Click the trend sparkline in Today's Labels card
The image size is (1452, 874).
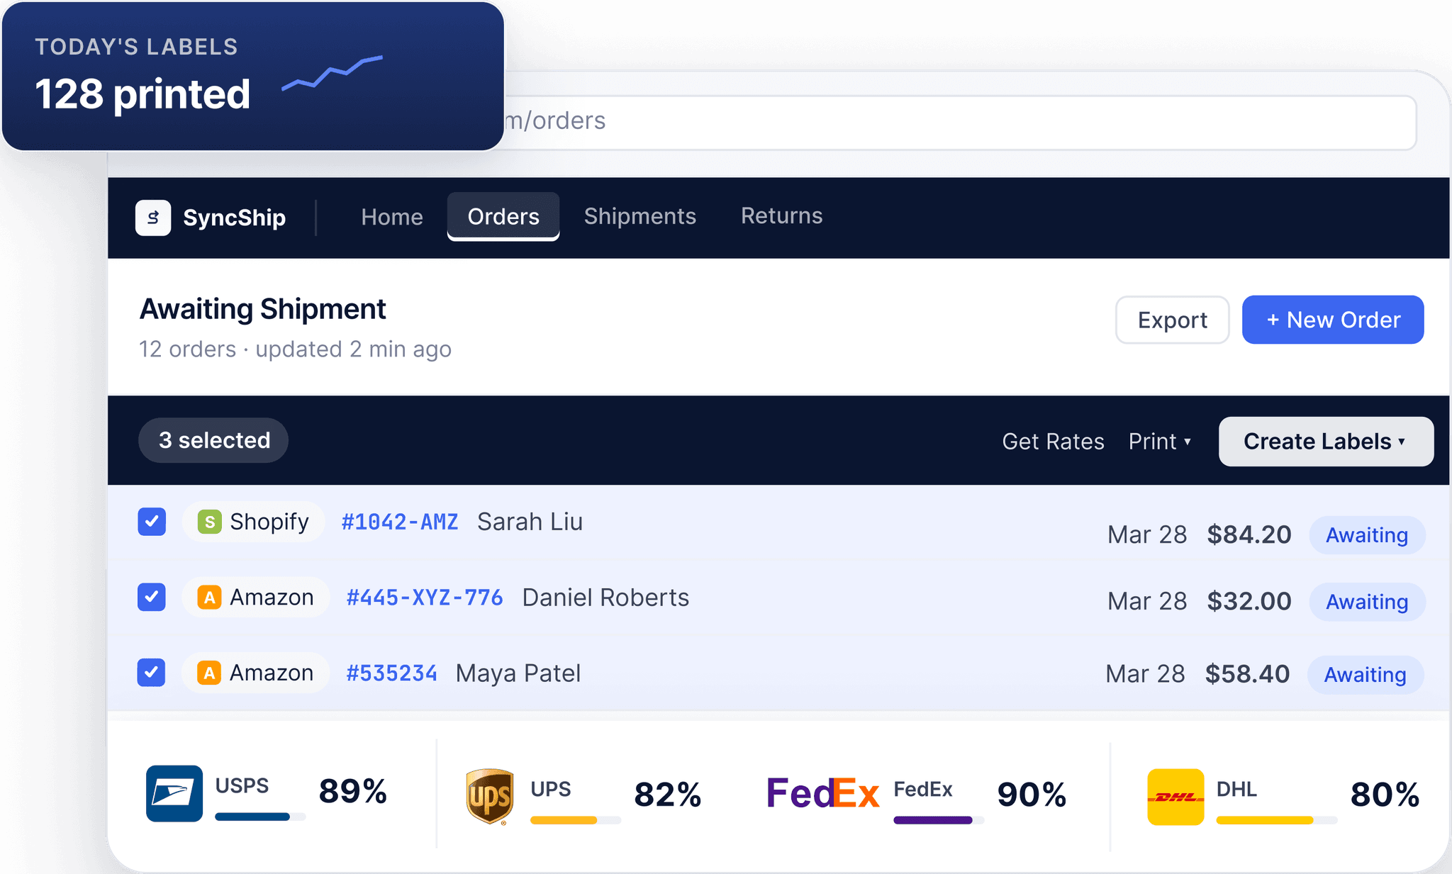[x=333, y=72]
